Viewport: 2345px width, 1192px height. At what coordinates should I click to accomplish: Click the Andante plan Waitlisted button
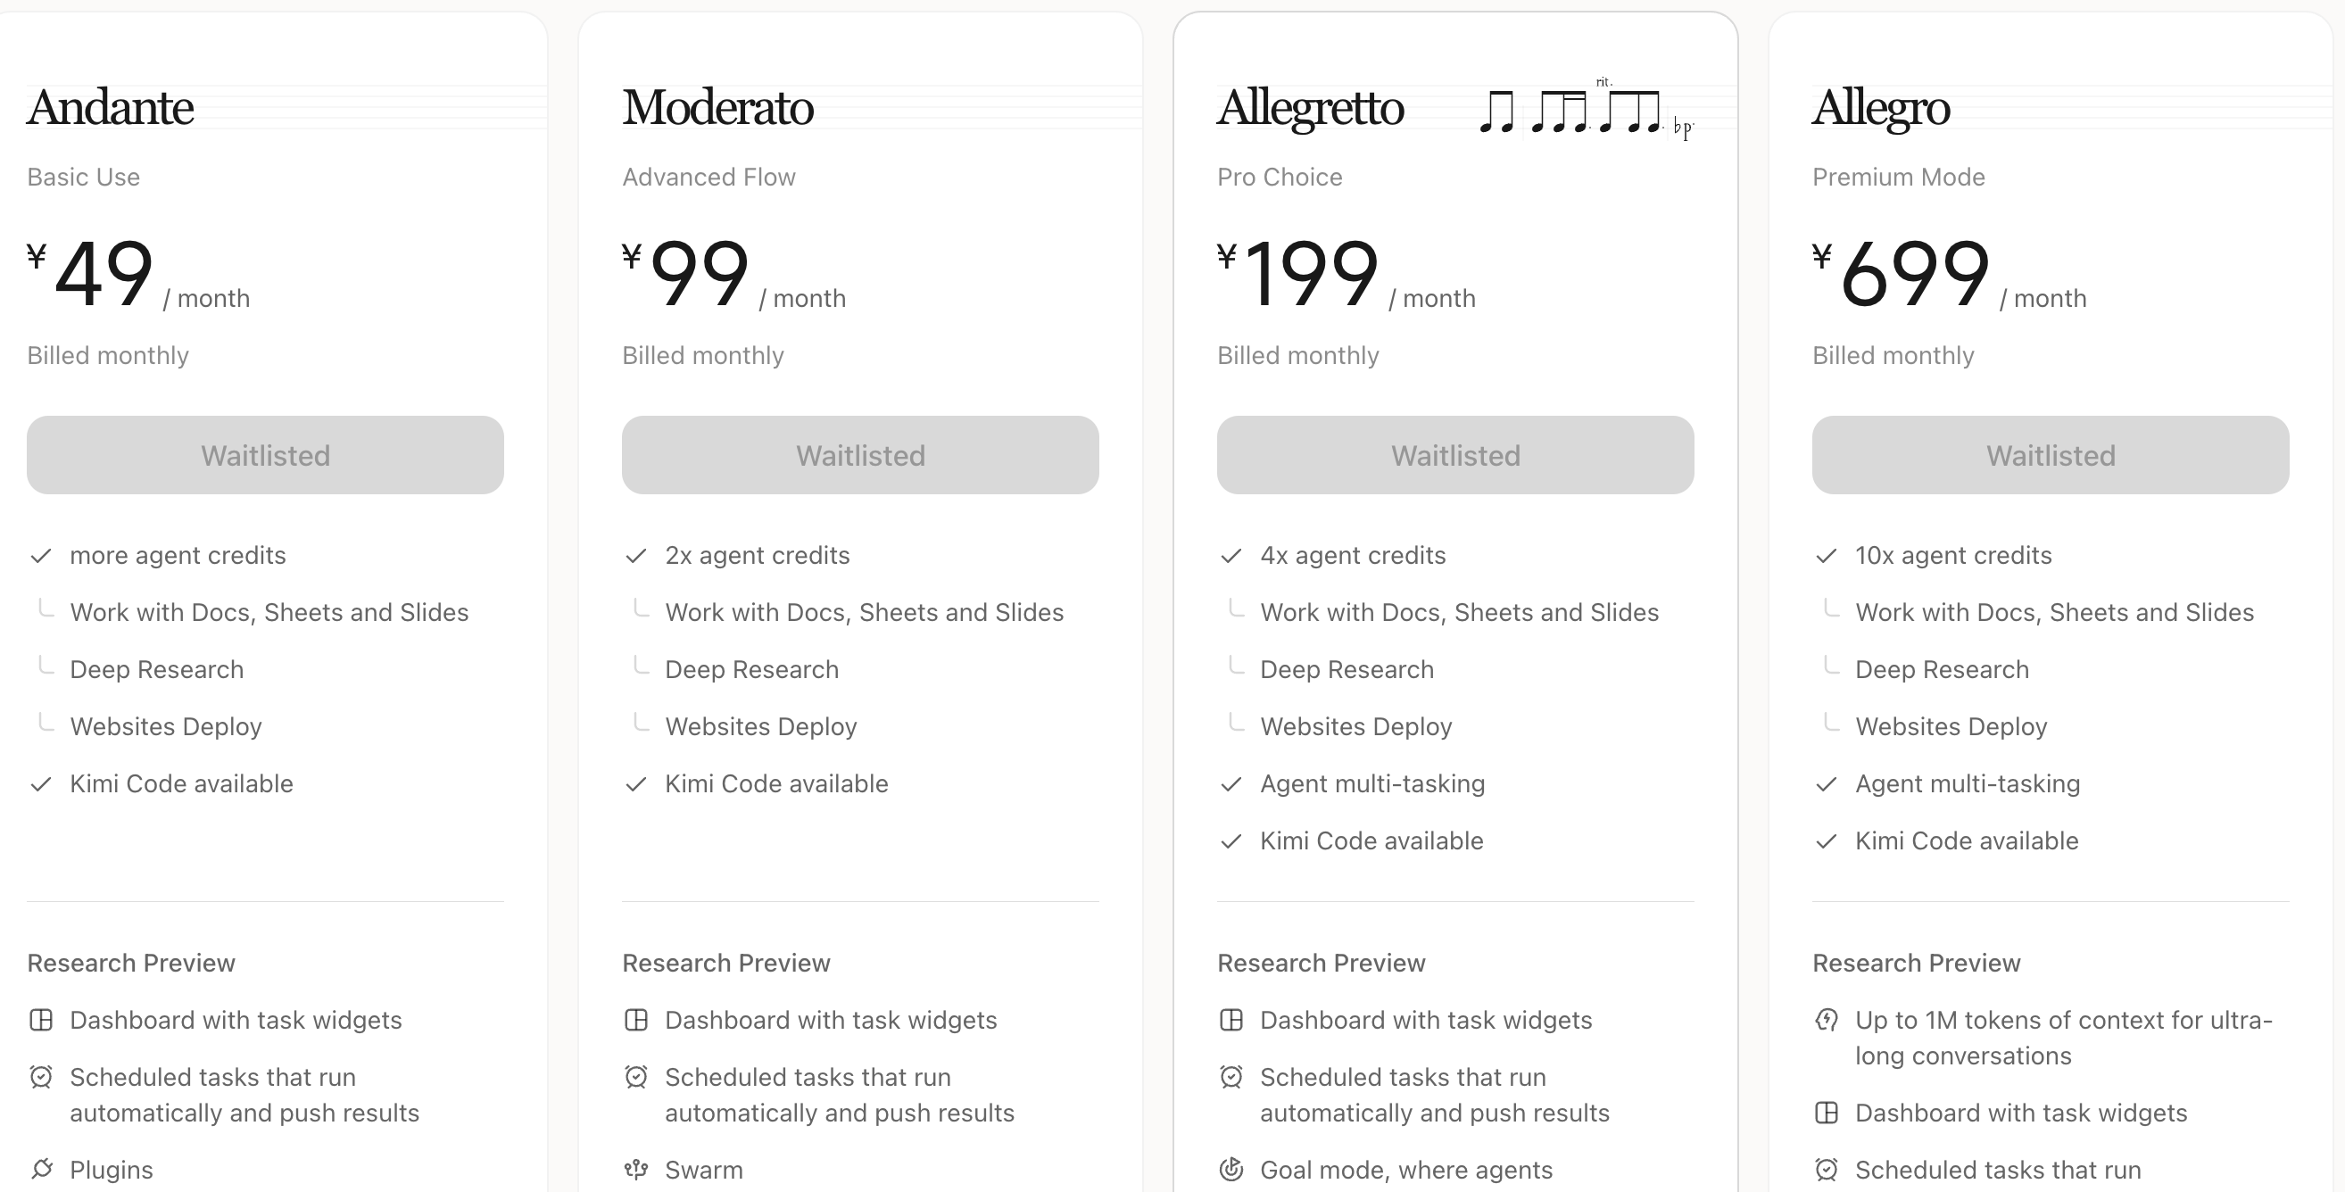[265, 455]
